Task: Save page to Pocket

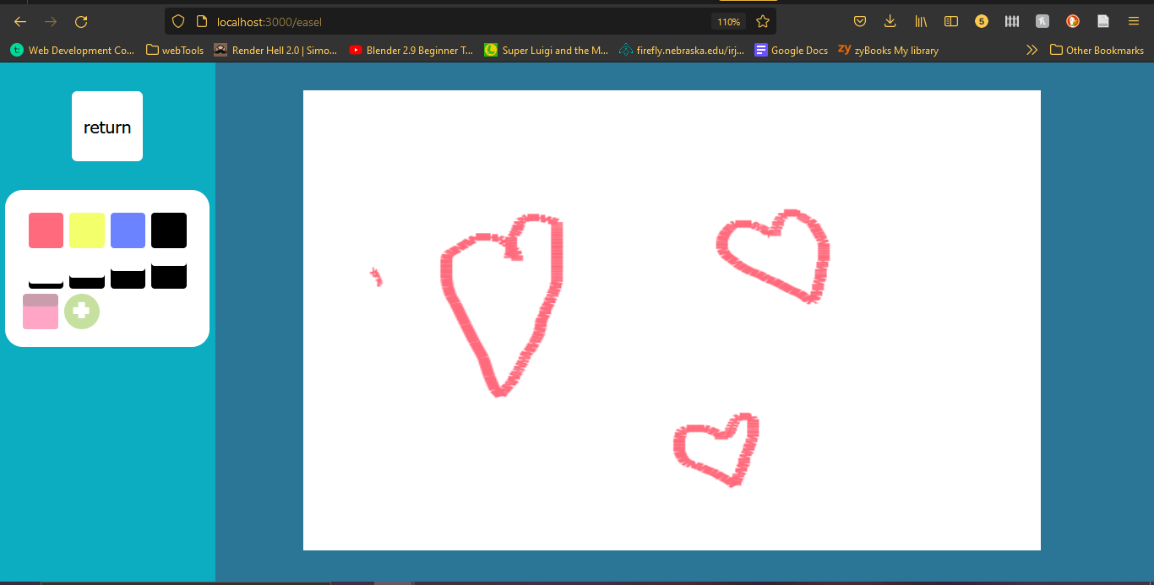Action: click(x=860, y=22)
